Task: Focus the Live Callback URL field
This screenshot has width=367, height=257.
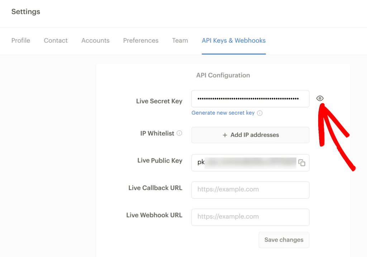Action: coord(250,190)
